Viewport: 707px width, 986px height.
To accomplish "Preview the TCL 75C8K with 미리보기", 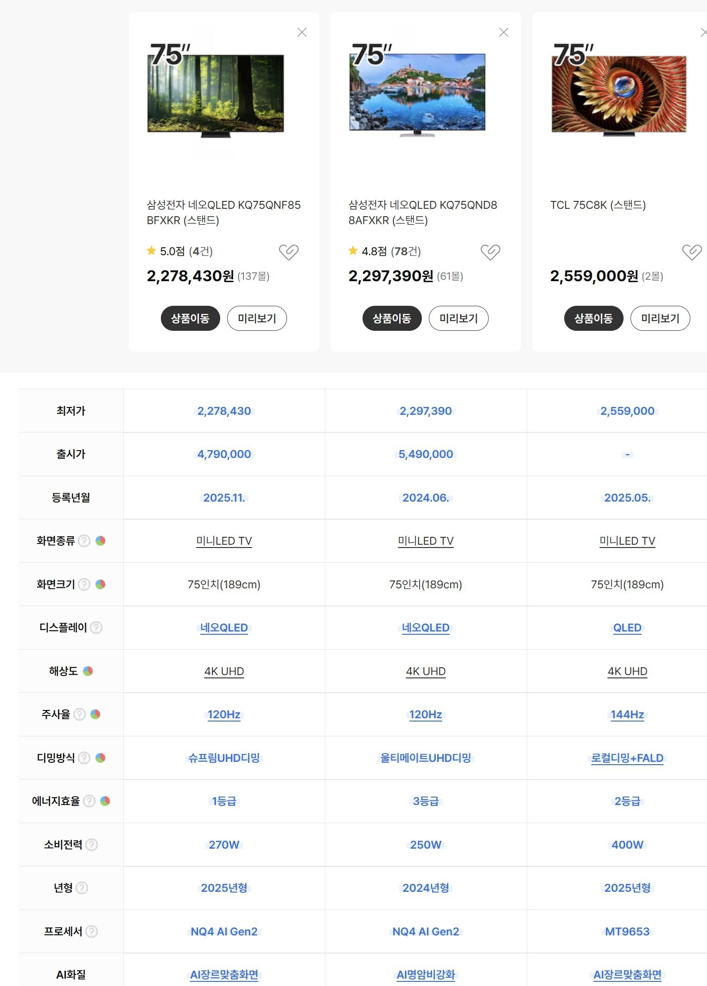I will 660,318.
